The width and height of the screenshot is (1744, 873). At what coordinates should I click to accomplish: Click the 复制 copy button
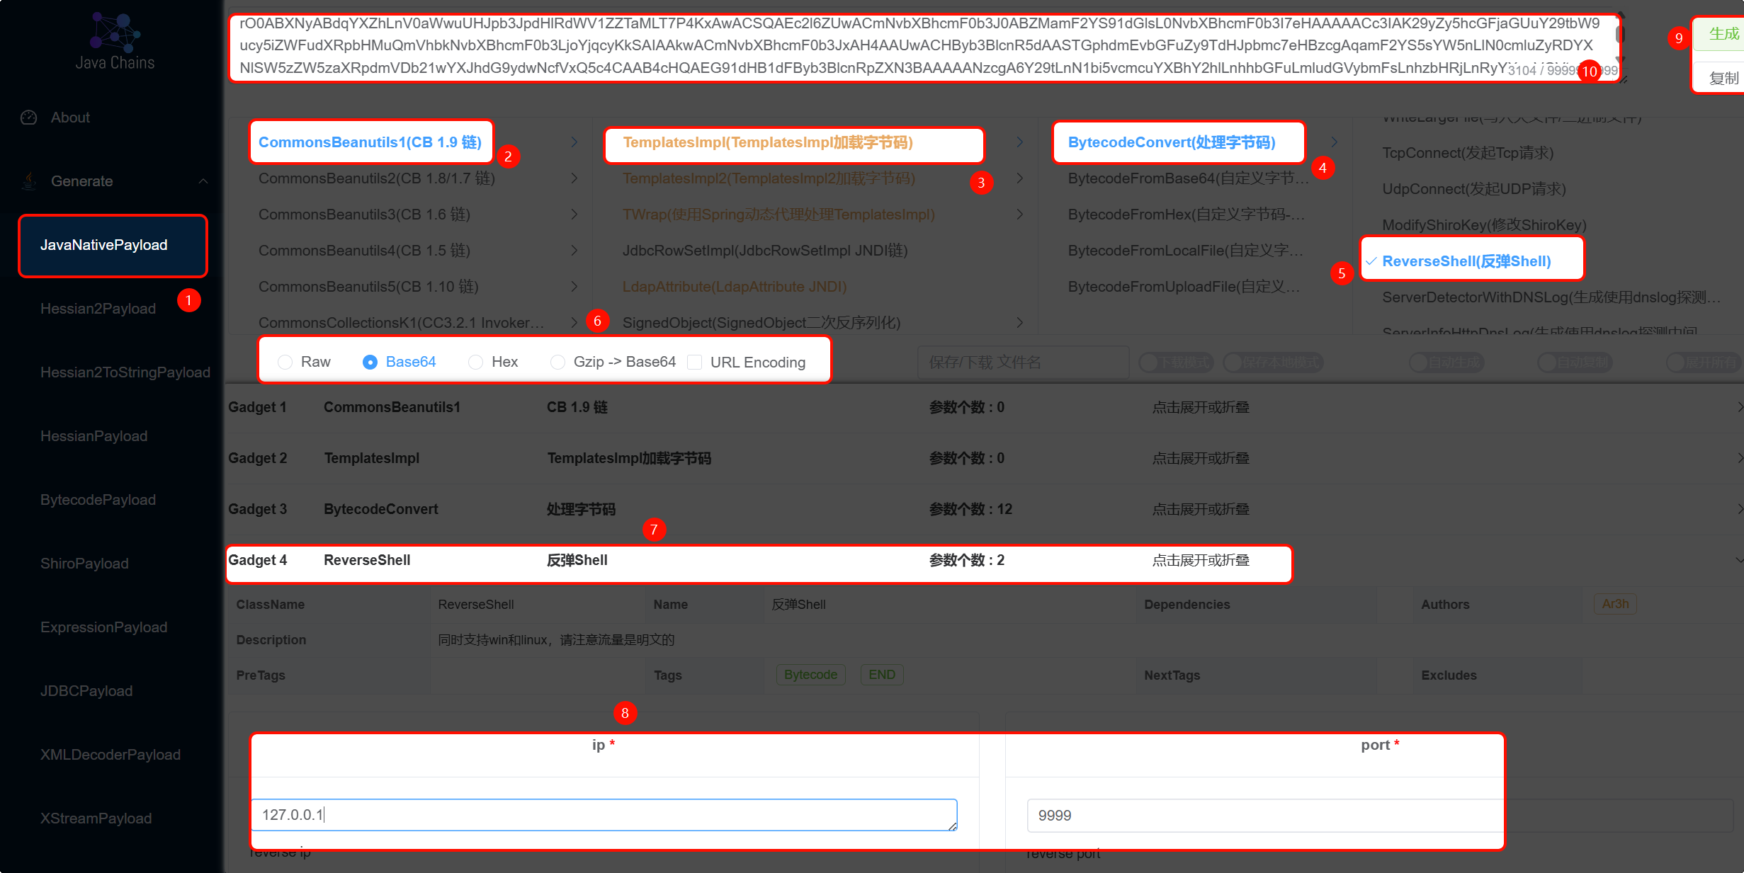1723,78
